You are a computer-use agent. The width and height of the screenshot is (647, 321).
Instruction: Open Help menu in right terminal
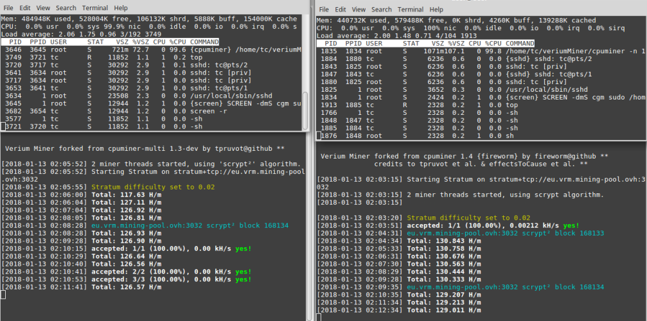tap(436, 10)
